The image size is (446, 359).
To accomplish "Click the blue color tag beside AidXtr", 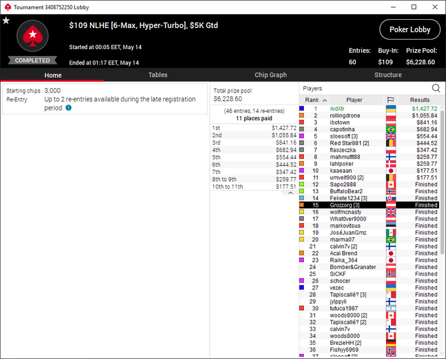I will [301, 108].
